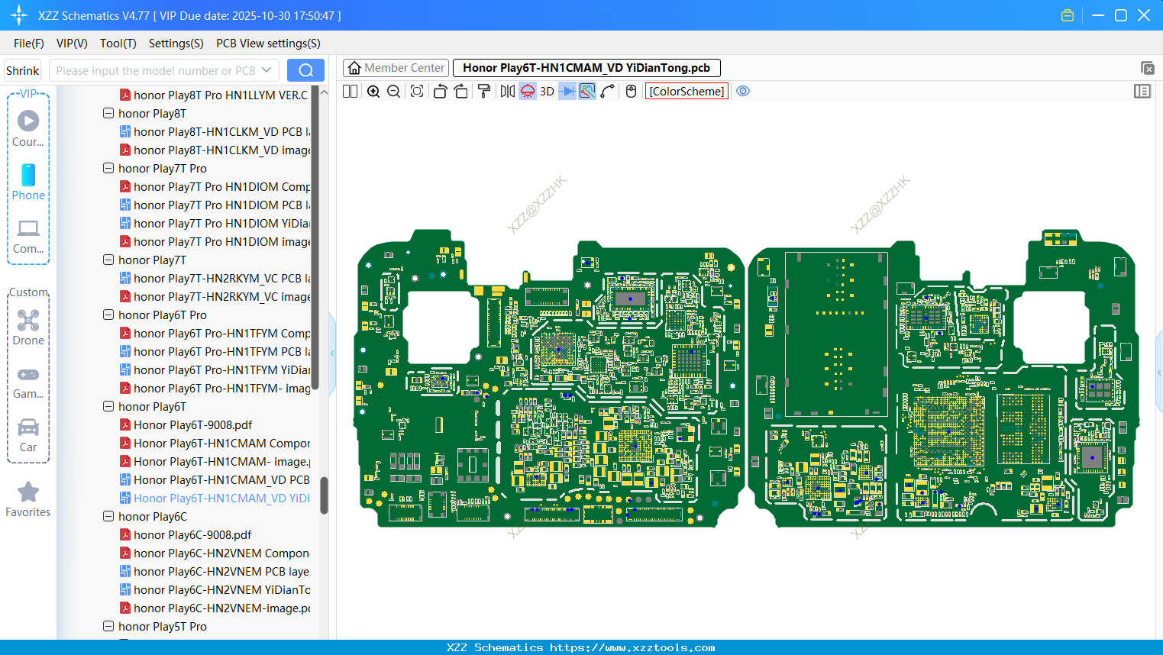Click the yellow toolbox icon in title bar

[1068, 15]
